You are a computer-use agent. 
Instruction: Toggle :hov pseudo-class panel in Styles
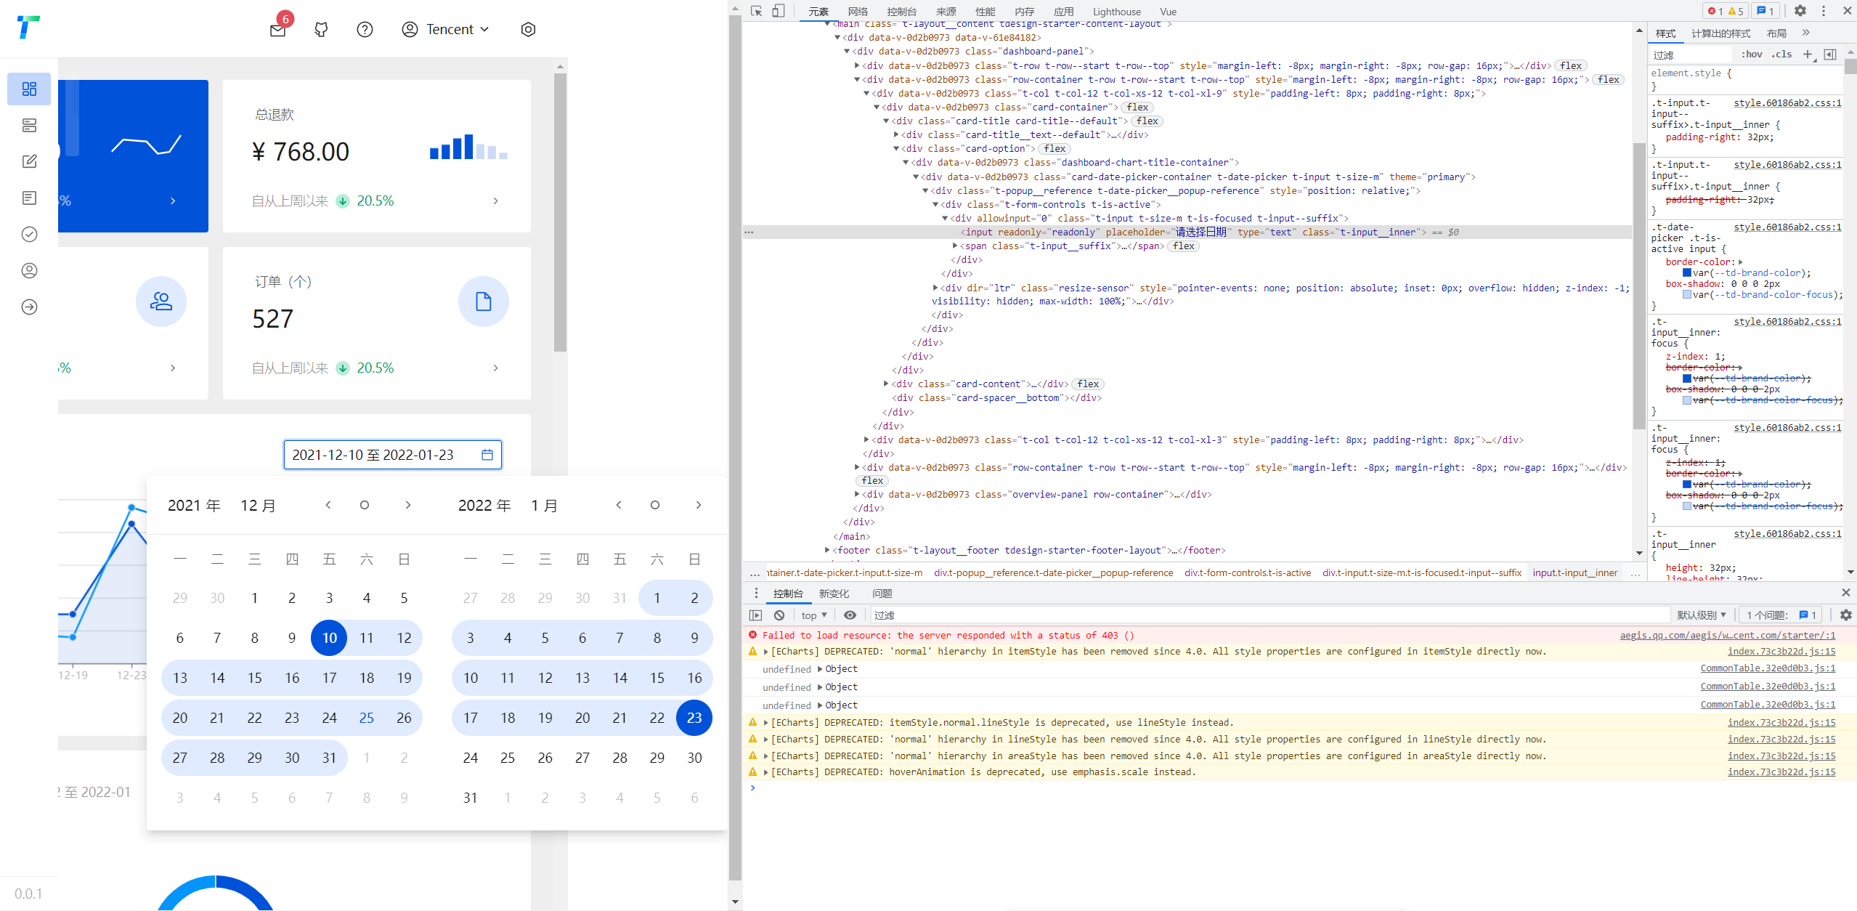pos(1752,54)
